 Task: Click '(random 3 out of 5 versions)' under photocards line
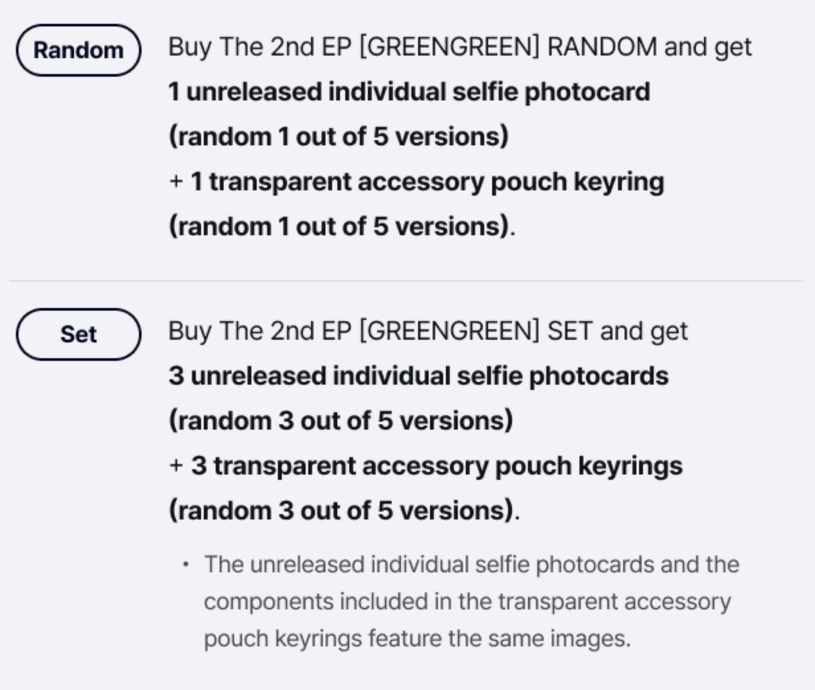(x=341, y=421)
